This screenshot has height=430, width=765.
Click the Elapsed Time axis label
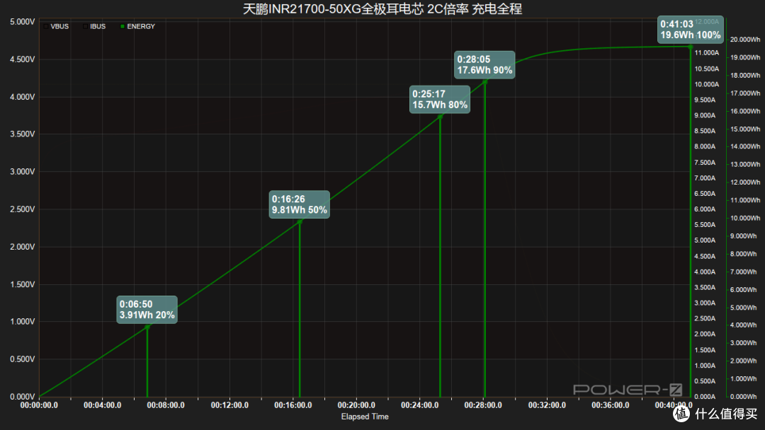(365, 417)
